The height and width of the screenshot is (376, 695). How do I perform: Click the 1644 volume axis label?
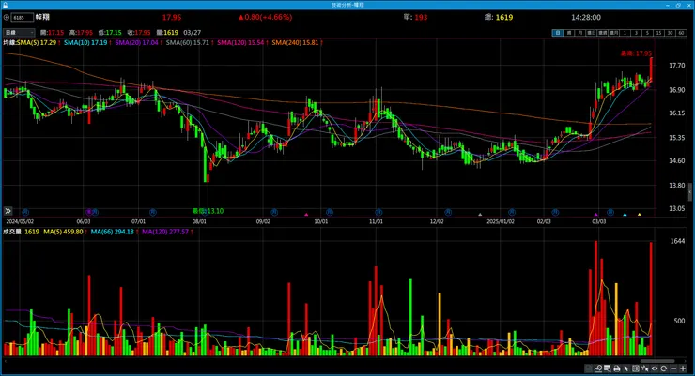pyautogui.click(x=677, y=241)
